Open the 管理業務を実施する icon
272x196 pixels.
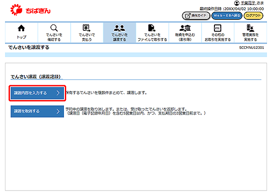pyautogui.click(x=250, y=28)
